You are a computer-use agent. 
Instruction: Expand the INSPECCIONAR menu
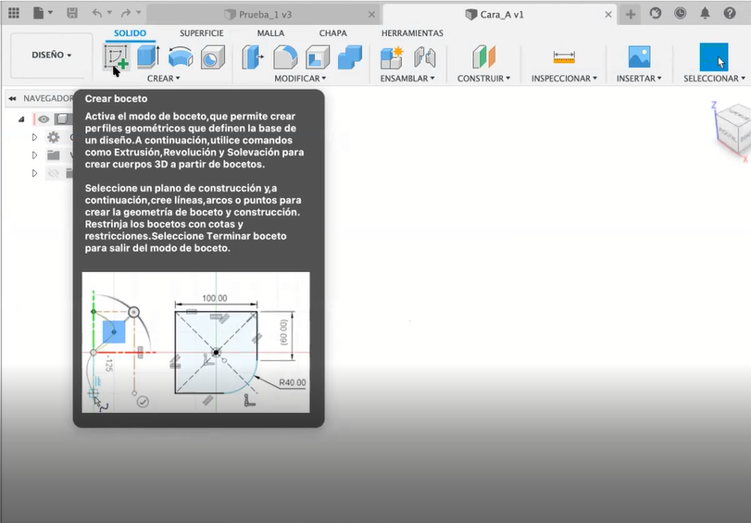click(564, 79)
